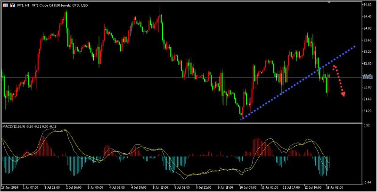The width and height of the screenshot is (377, 192).
Task: Open the Depth of Market table icon
Action: [5, 5]
